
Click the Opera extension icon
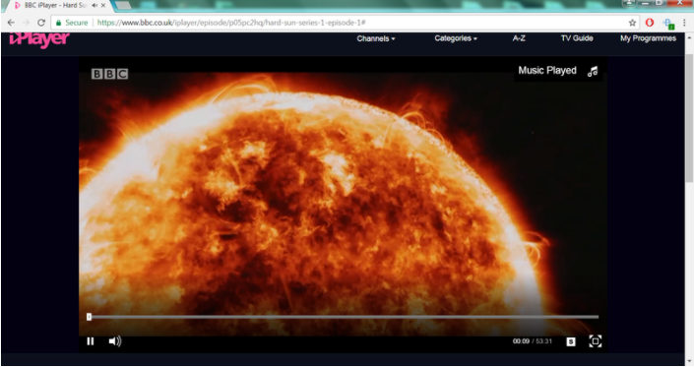coord(650,23)
